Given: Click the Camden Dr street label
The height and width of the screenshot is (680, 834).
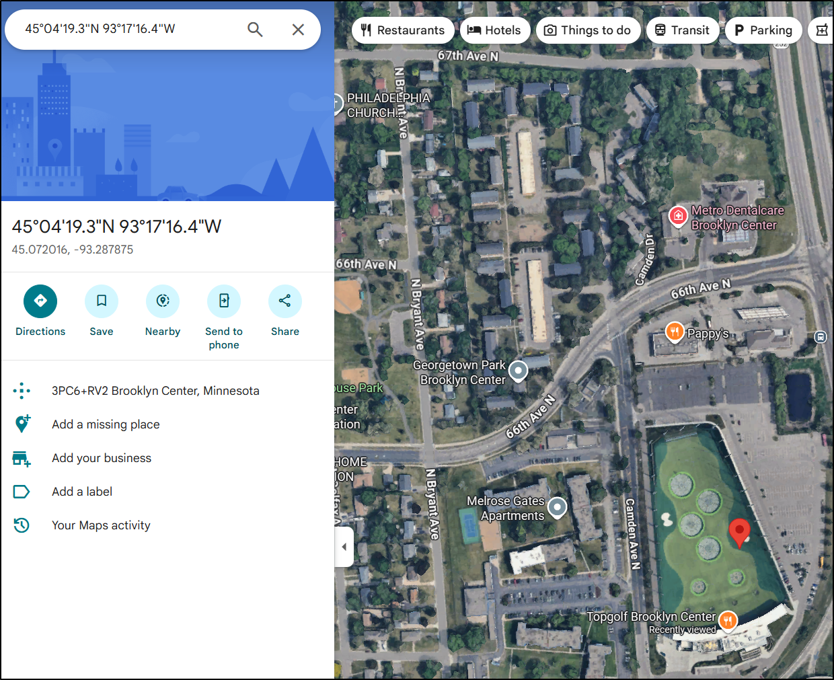Looking at the screenshot, I should 644,260.
